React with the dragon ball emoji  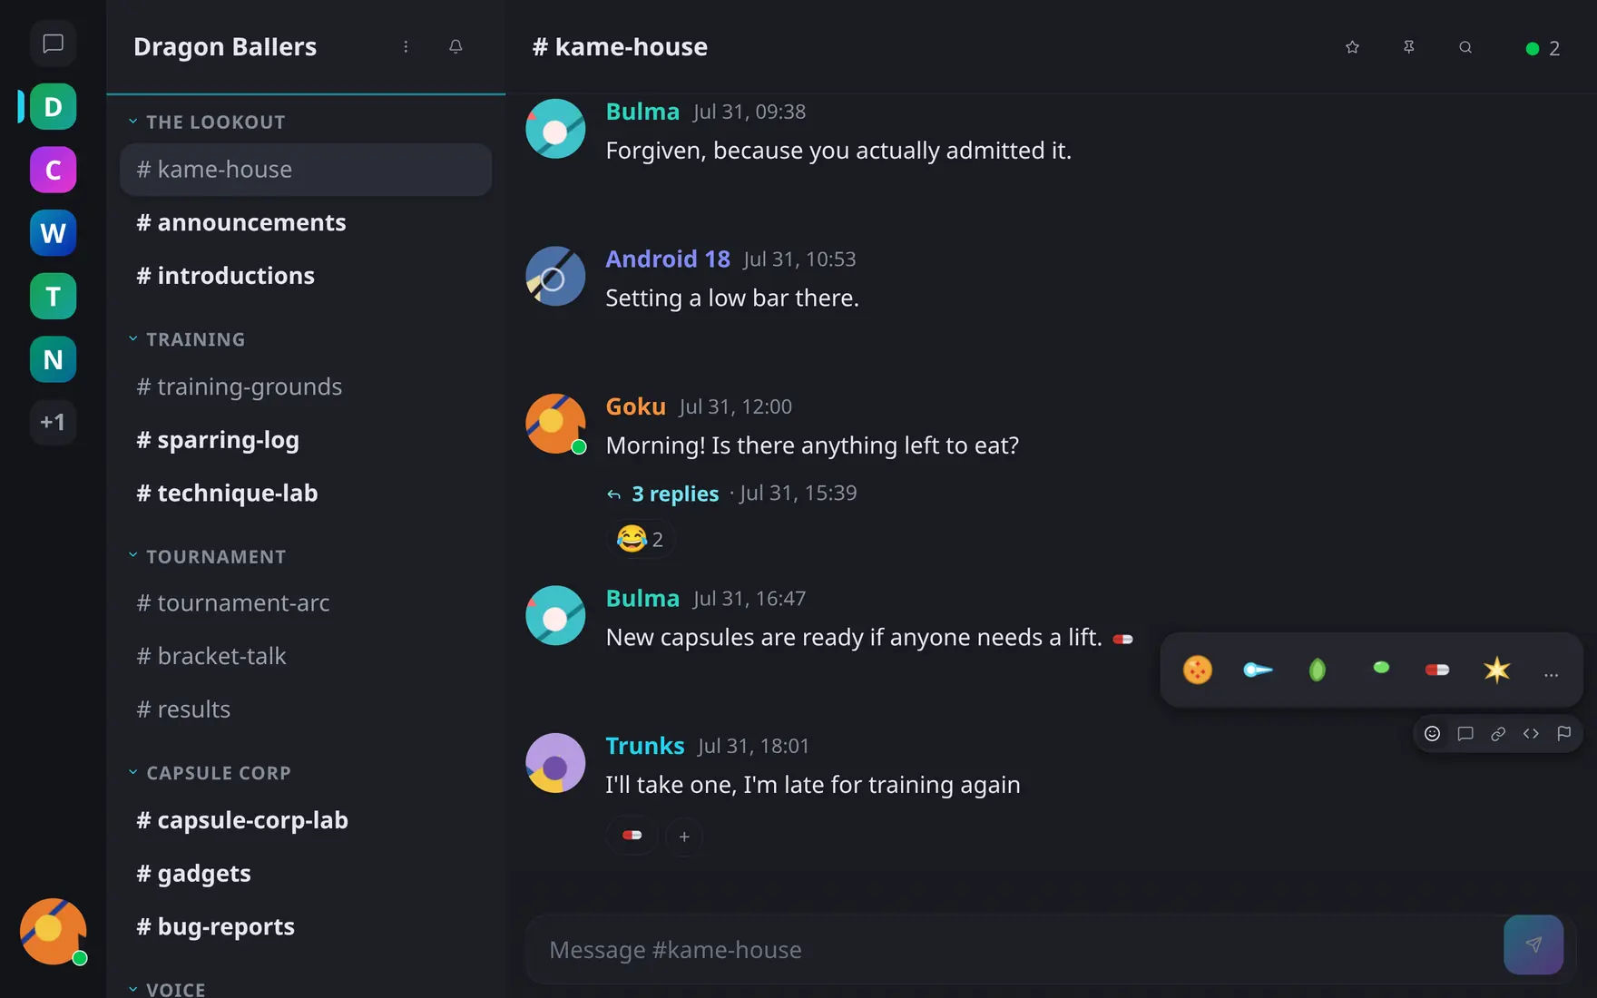[x=1198, y=670]
